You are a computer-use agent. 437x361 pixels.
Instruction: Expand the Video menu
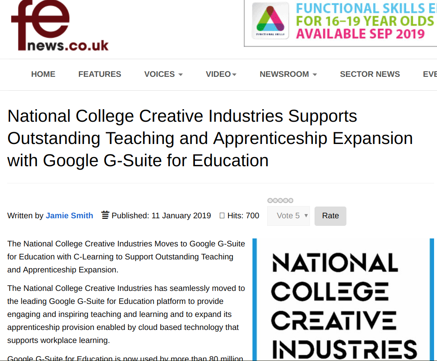pyautogui.click(x=221, y=74)
